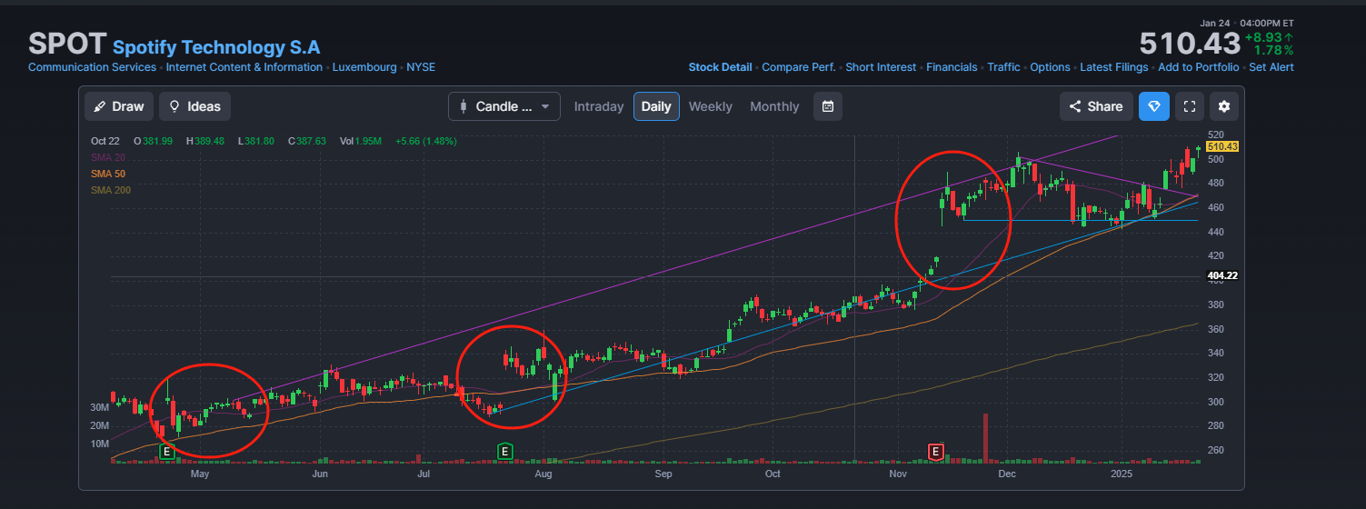The image size is (1366, 509).
Task: Click the NYSE exchange link
Action: [x=421, y=67]
